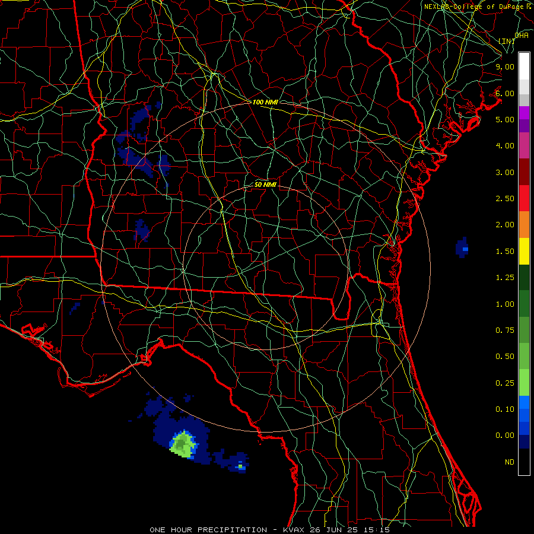Click the 0.10 legend value
The image size is (534, 534).
[x=505, y=409]
